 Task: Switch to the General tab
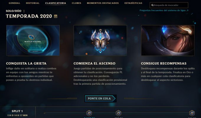click(x=14, y=3)
